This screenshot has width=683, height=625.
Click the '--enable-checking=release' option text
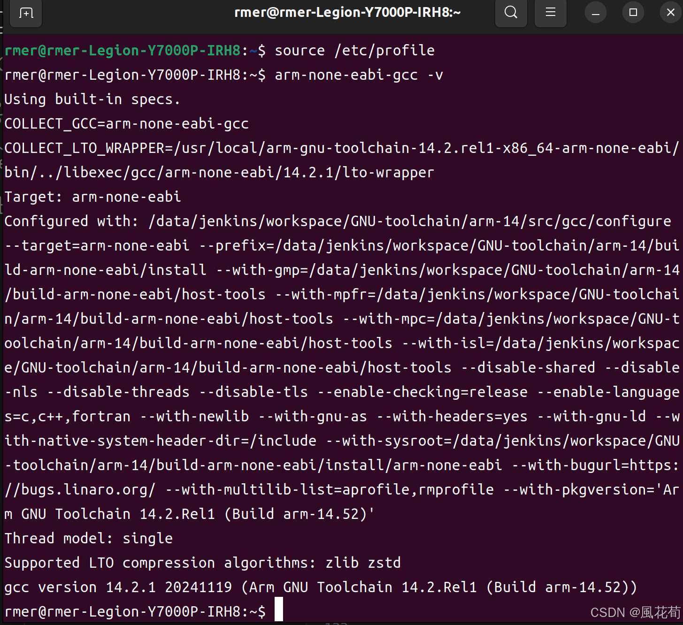point(422,392)
